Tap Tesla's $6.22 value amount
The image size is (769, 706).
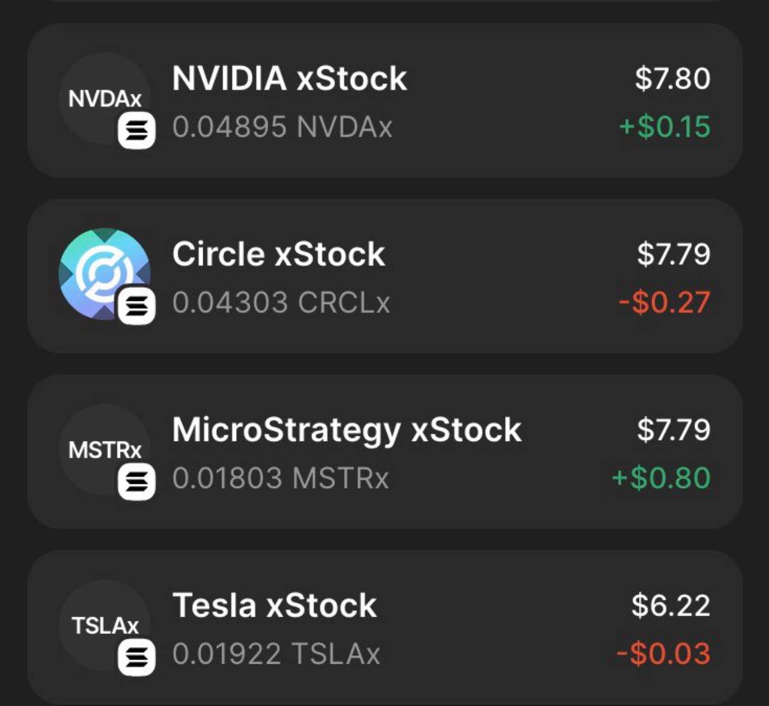(670, 605)
